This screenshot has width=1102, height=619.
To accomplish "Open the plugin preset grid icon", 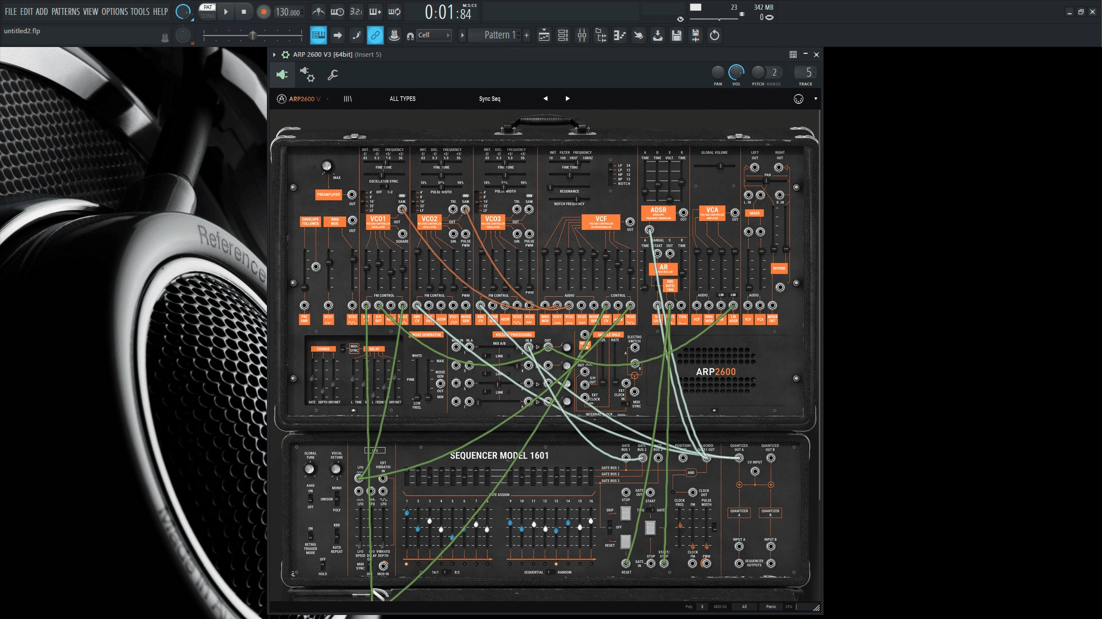I will pos(793,54).
